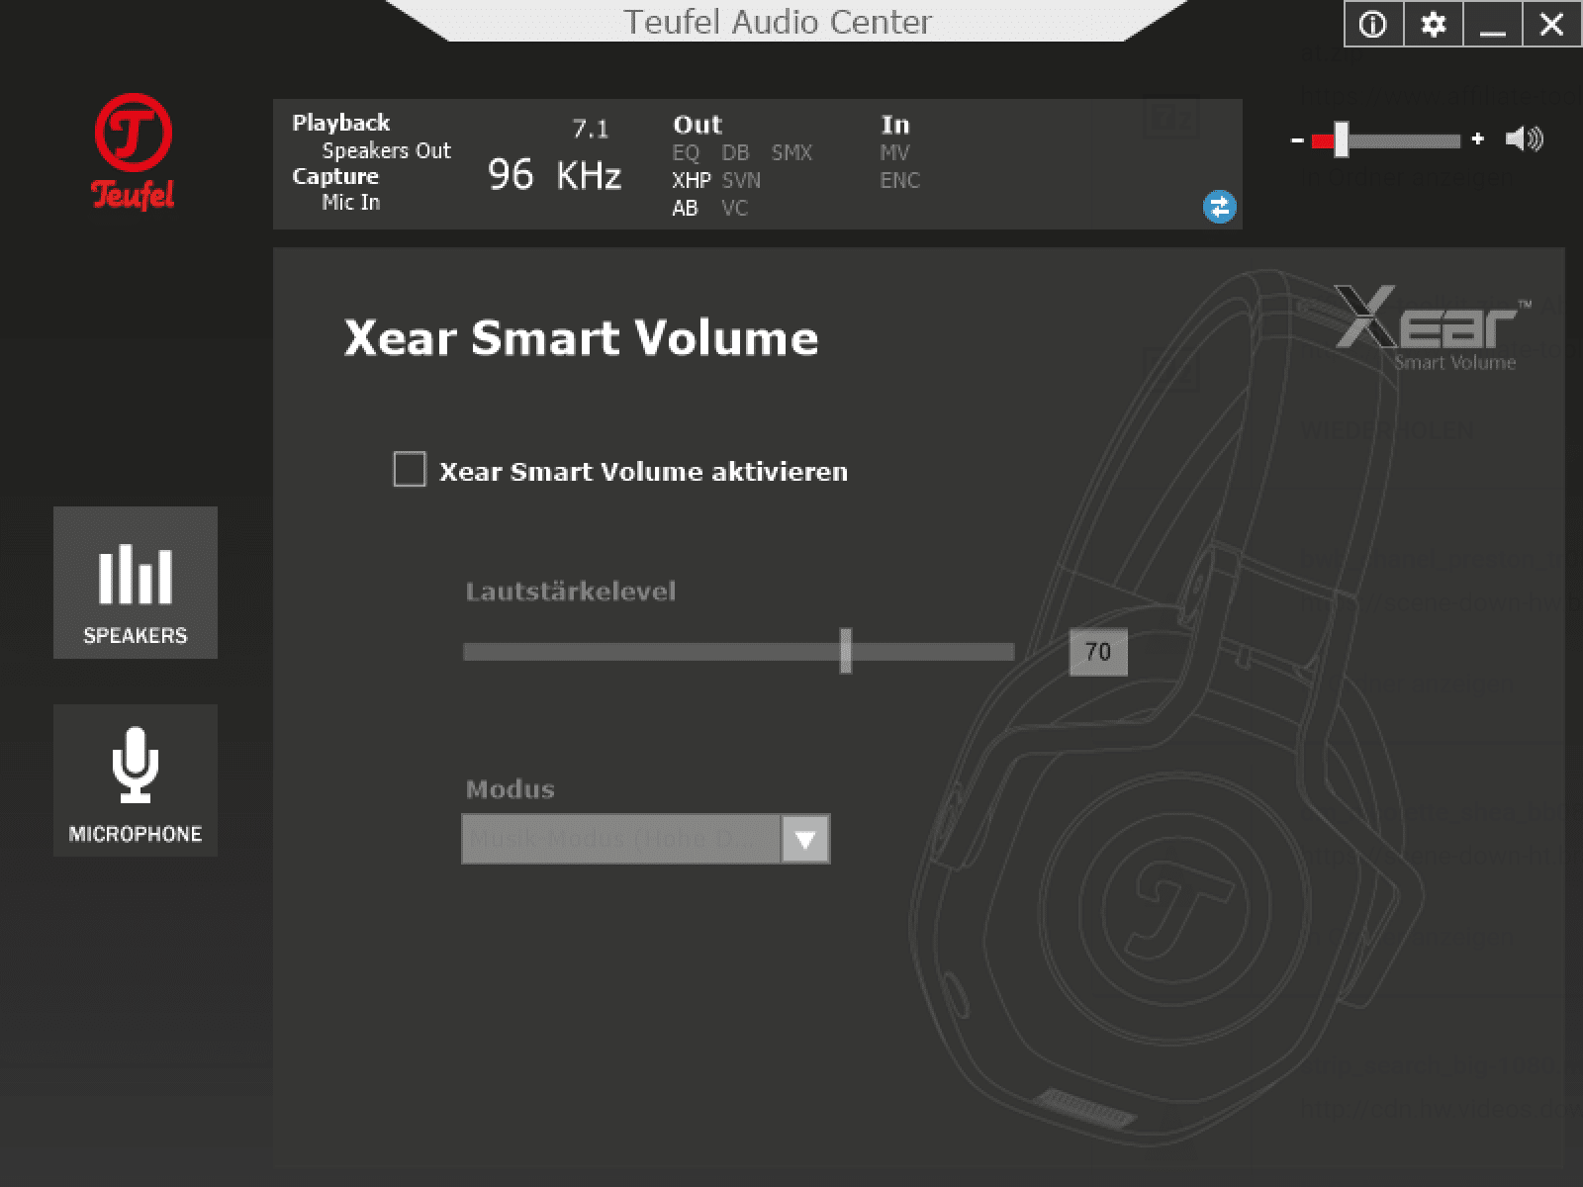The height and width of the screenshot is (1187, 1583).
Task: Toggle the EQ output effect
Action: (686, 152)
